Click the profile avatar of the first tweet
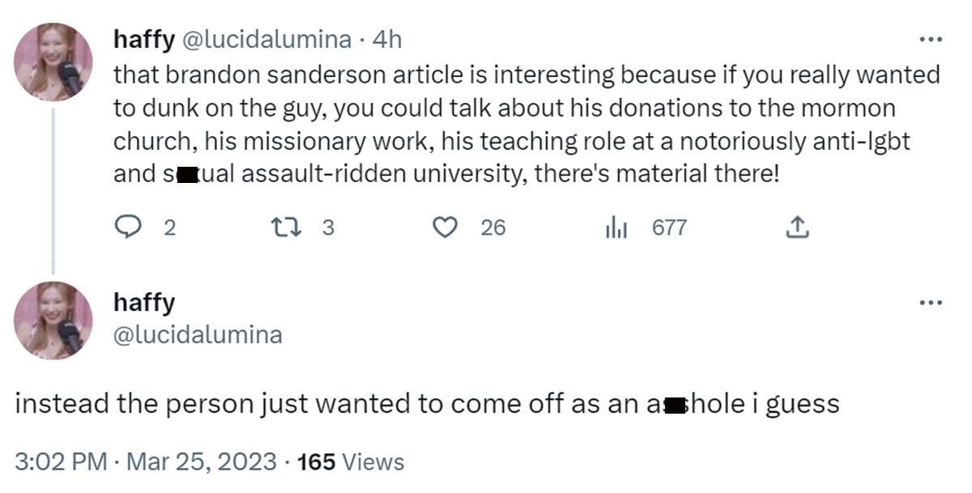The image size is (972, 493). 53,62
